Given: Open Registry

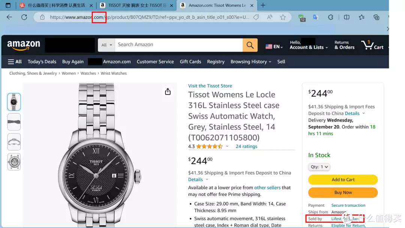Looking at the screenshot, I should pyautogui.click(x=216, y=62).
